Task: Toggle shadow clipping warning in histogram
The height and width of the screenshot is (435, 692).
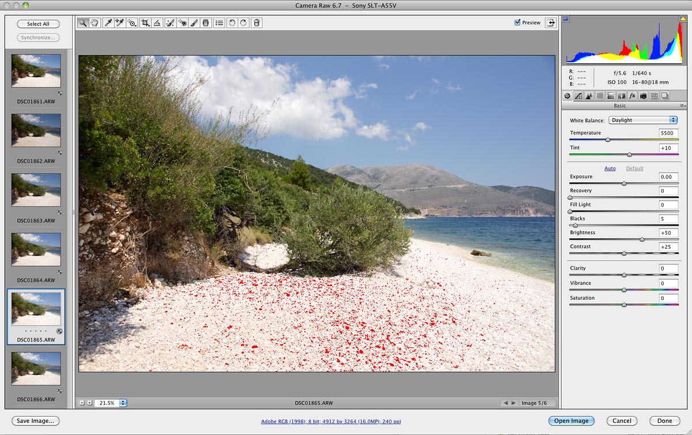Action: [x=566, y=18]
